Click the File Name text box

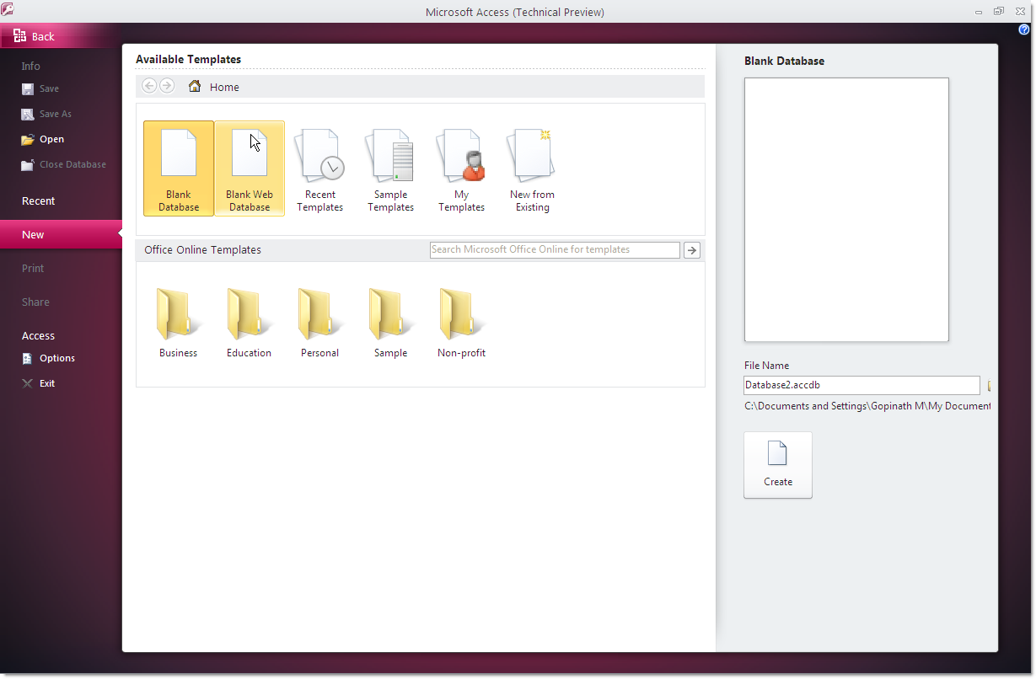pyautogui.click(x=861, y=385)
